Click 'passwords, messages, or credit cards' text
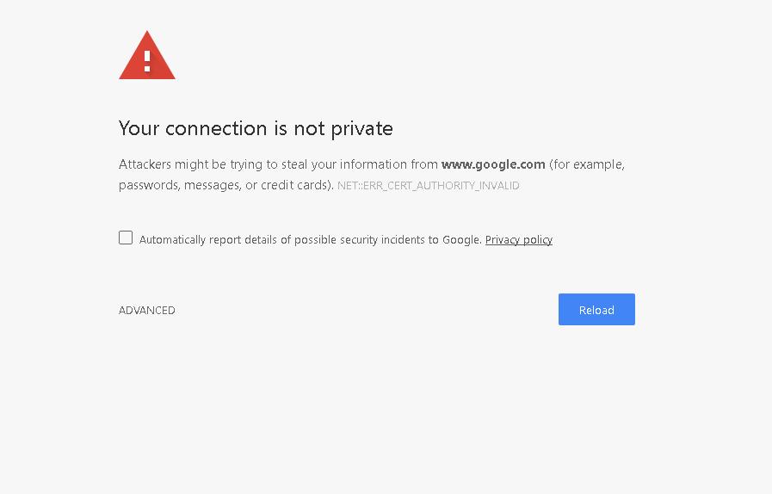This screenshot has height=494, width=772. click(x=225, y=185)
